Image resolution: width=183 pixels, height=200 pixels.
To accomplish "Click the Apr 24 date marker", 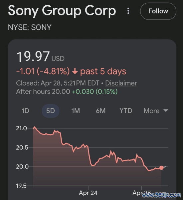I will click(x=88, y=193).
